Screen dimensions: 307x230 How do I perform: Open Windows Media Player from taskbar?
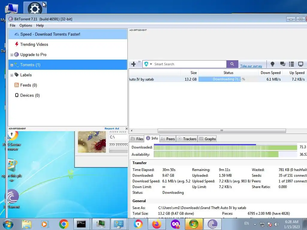click(x=45, y=224)
